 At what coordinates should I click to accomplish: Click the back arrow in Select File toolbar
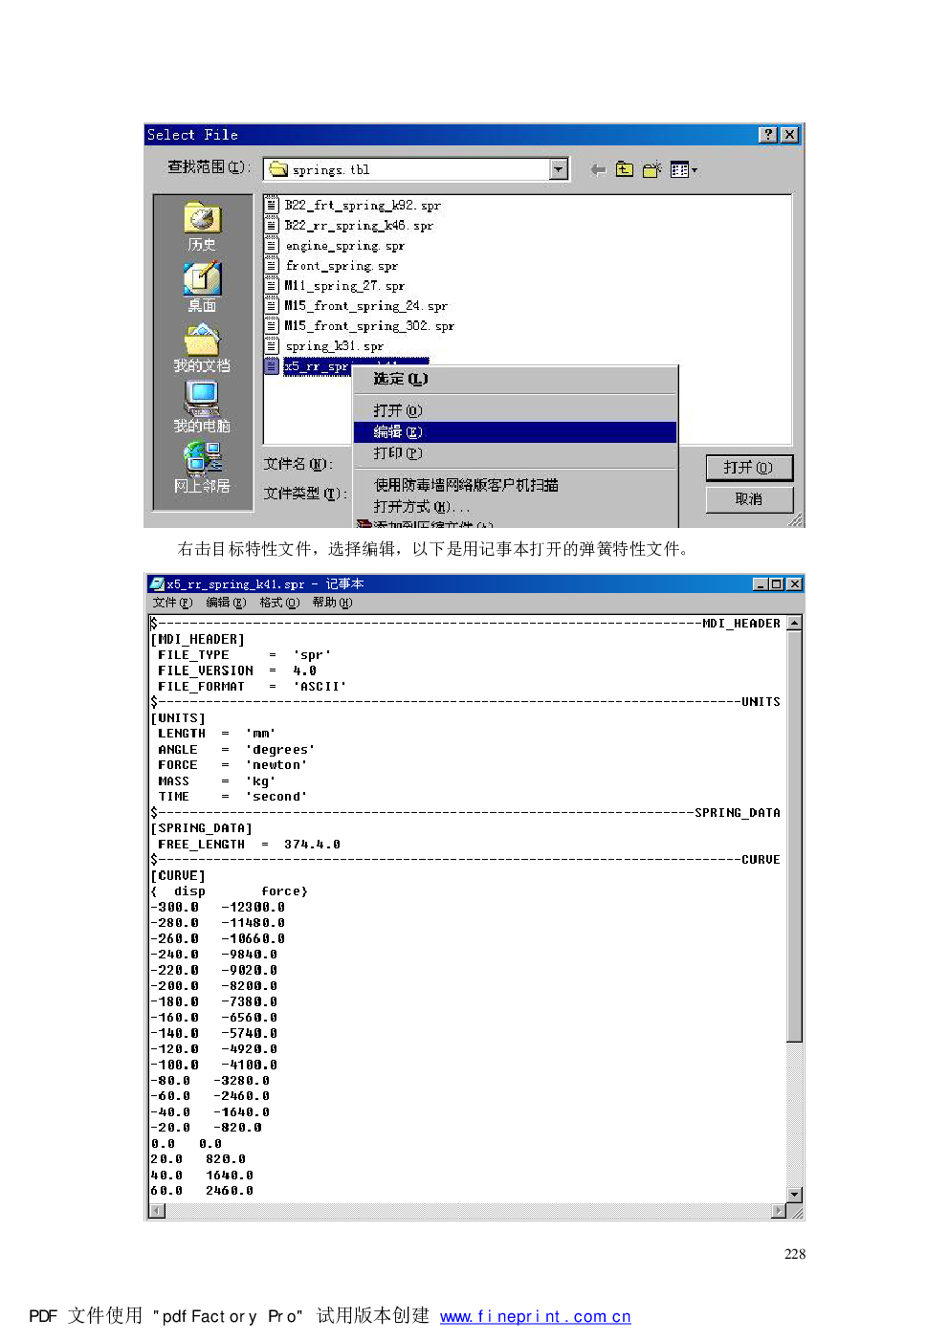(598, 169)
